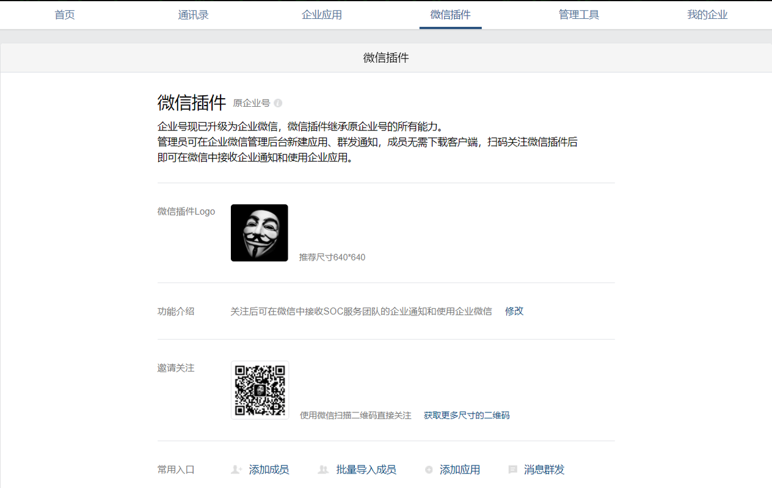Click the Guy Fawkes mask logo image

pyautogui.click(x=259, y=233)
